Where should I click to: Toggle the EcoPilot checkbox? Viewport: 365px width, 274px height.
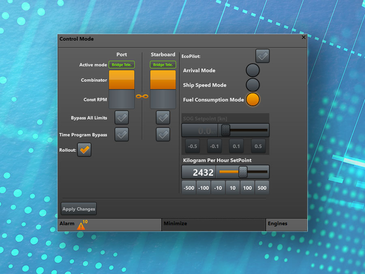(262, 56)
